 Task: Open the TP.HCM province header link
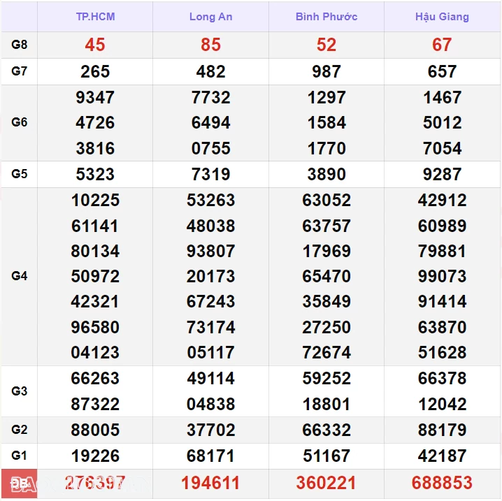(95, 17)
